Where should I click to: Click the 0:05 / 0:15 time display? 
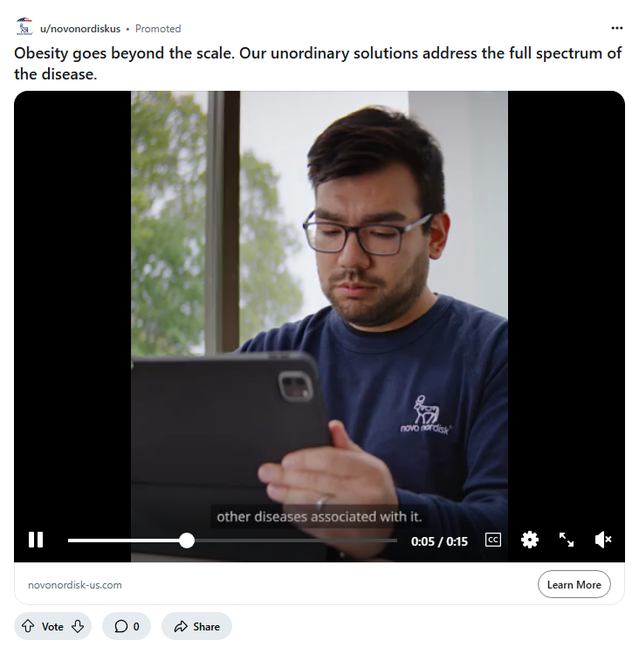439,541
